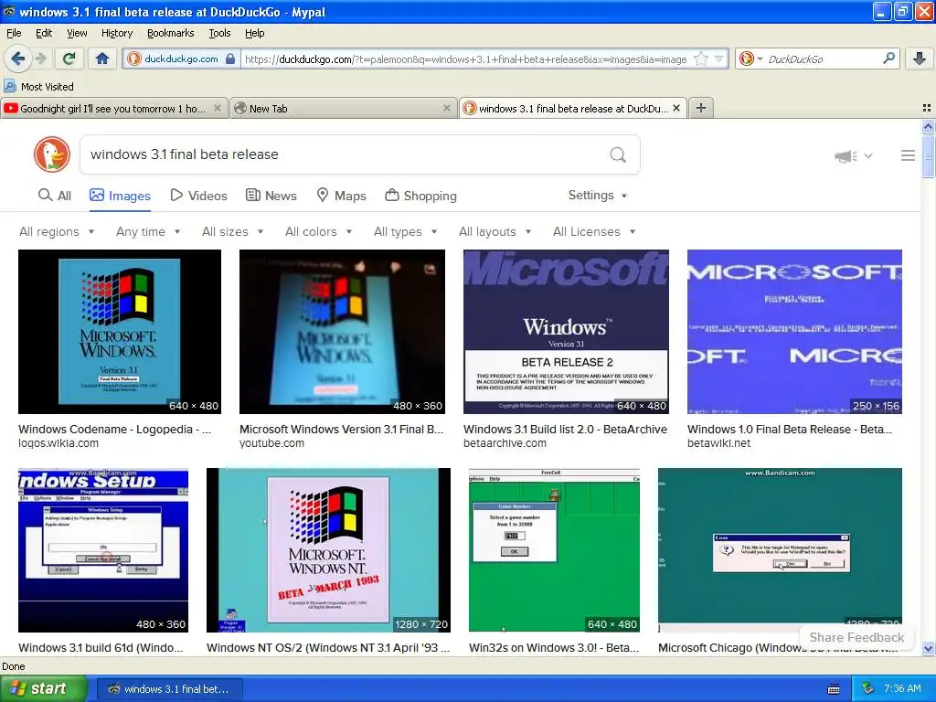Open the Edit menu
936x702 pixels.
point(44,33)
